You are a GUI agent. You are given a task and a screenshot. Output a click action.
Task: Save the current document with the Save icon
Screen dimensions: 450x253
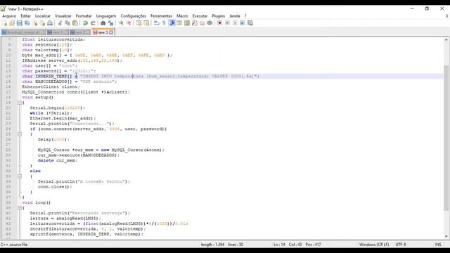click(x=19, y=23)
